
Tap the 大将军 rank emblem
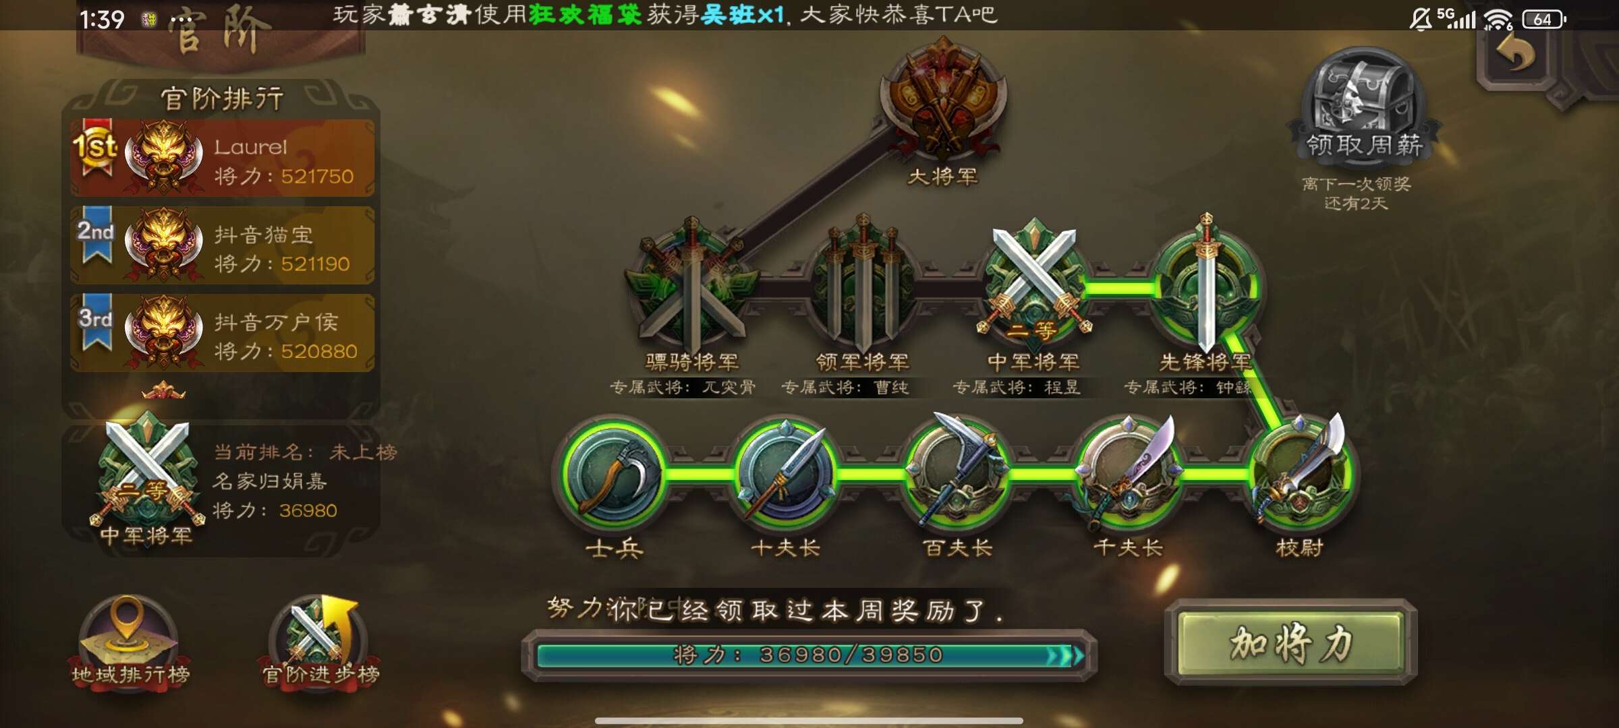(x=942, y=98)
